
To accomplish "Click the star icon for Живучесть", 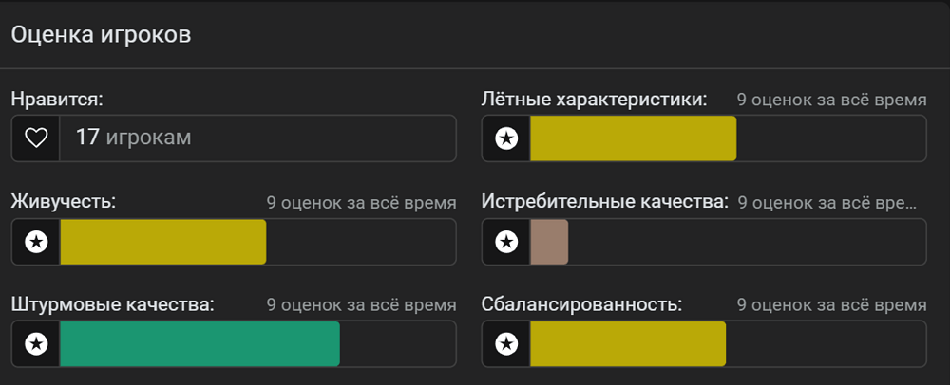I will 36,242.
